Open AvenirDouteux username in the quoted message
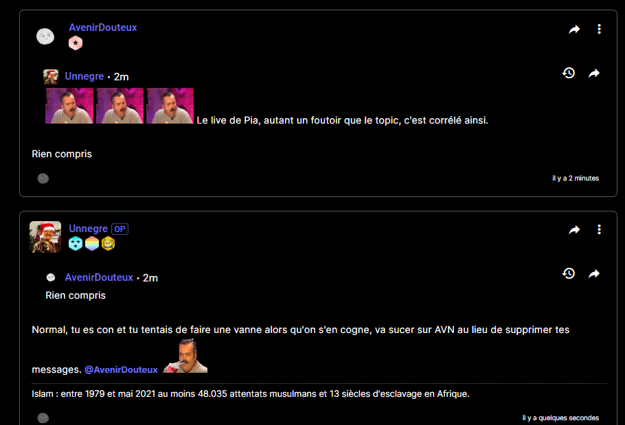Screen dimensions: 625x425 (99, 277)
